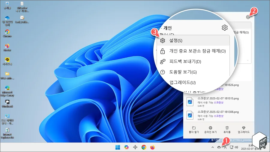
Task: Open the all control panel items shortcut
Action: point(7,119)
